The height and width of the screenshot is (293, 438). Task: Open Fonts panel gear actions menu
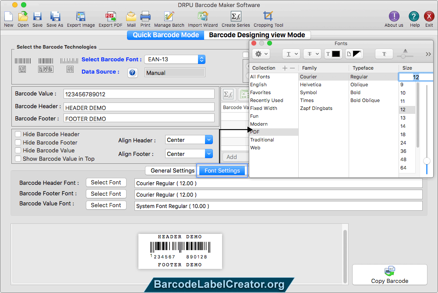(x=261, y=54)
